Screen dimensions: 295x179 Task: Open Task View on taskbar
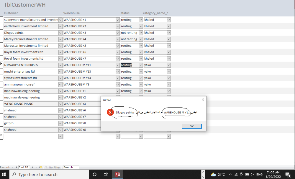click(x=106, y=175)
